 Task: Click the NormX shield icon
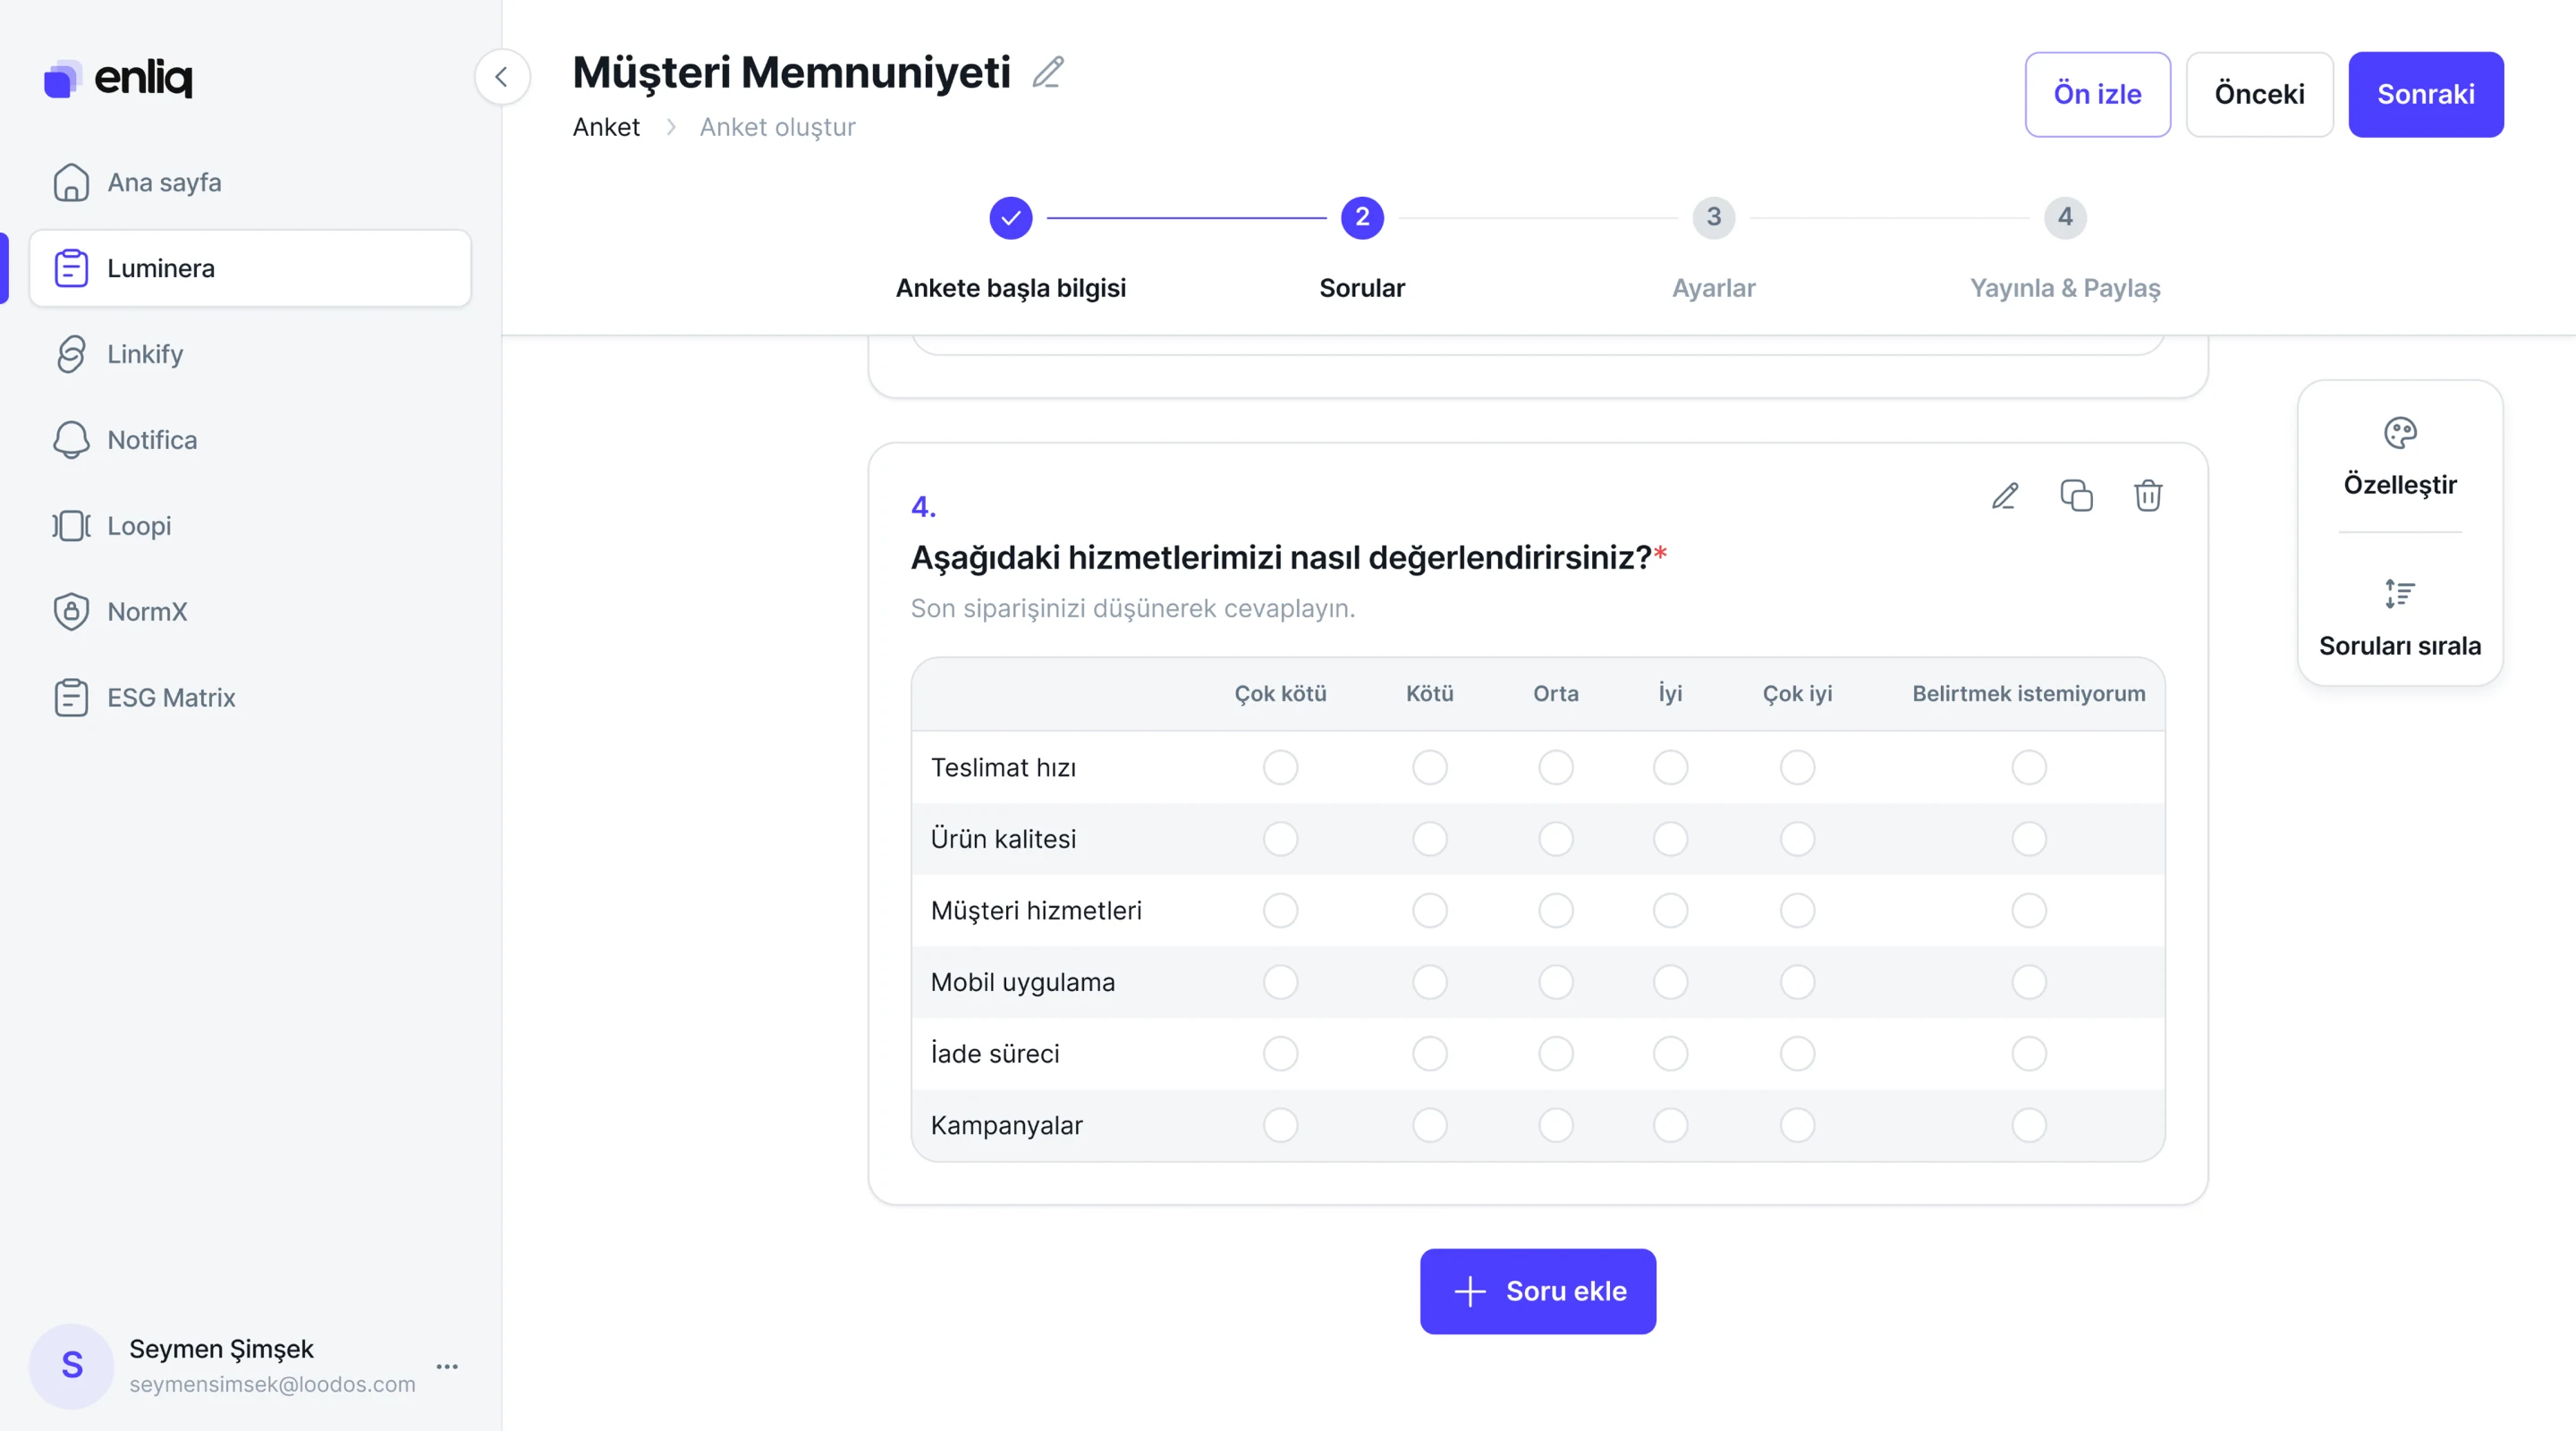(71, 612)
